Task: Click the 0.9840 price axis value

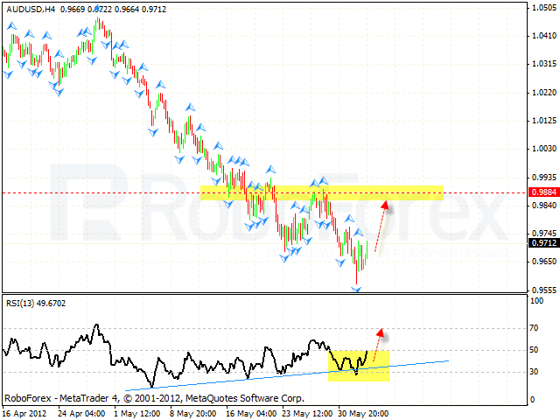Action: point(544,206)
